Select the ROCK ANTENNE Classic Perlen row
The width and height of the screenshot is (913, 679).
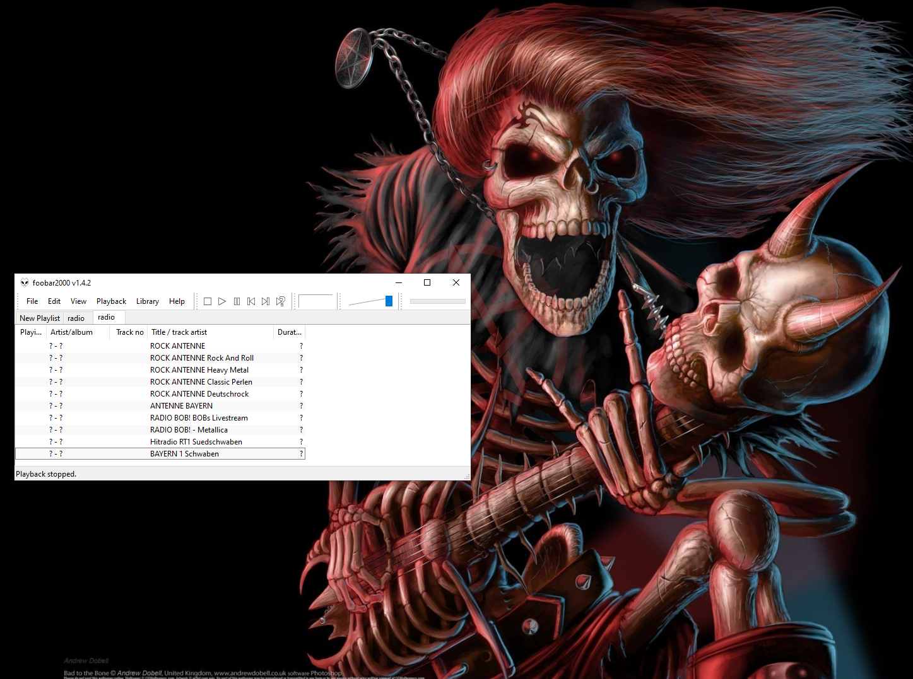(x=160, y=382)
